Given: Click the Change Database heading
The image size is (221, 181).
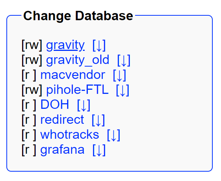Looking at the screenshot, I should pos(78,16).
